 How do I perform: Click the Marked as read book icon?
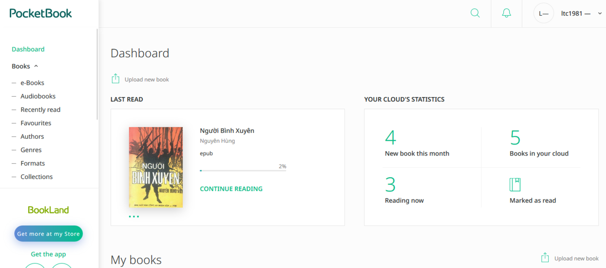coord(515,185)
